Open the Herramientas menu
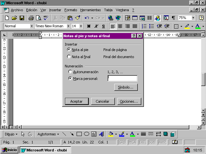 coord(90,10)
